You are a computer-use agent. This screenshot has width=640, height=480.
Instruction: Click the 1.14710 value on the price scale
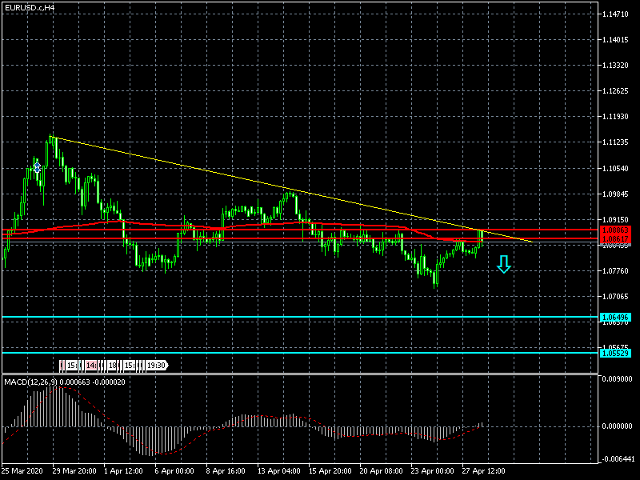point(617,14)
